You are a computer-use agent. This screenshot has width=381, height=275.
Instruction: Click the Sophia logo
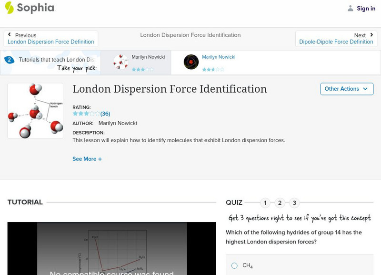tap(30, 8)
